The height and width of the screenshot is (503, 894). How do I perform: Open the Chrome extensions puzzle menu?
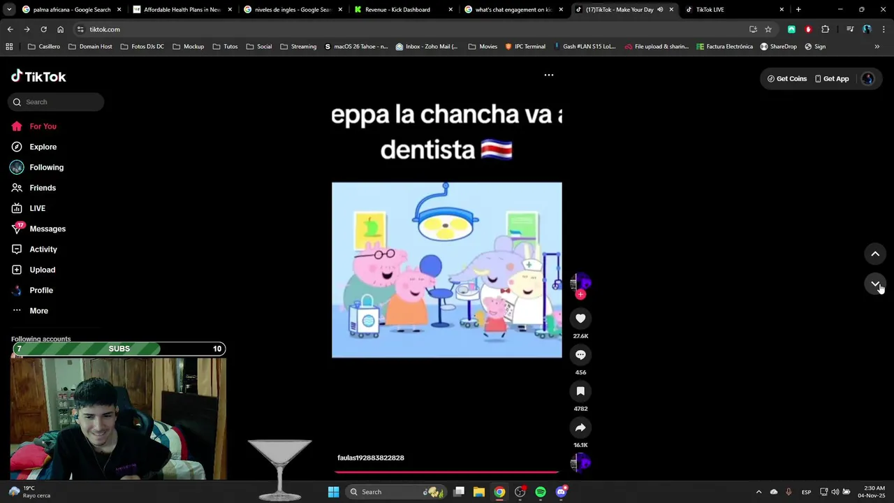[x=825, y=29]
